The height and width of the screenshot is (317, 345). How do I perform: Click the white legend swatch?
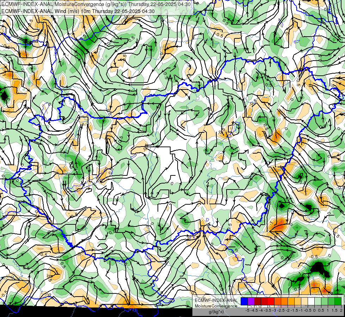click(x=311, y=302)
